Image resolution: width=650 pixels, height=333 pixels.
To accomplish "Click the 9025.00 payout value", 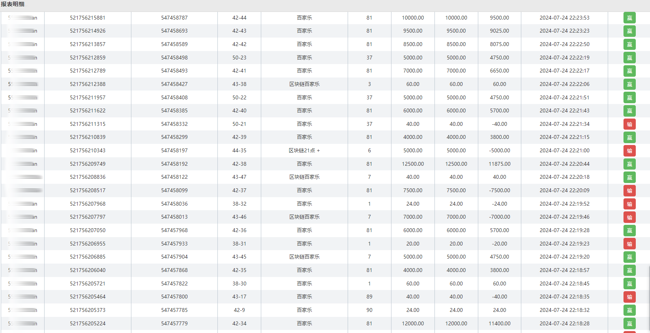I will pos(499,31).
